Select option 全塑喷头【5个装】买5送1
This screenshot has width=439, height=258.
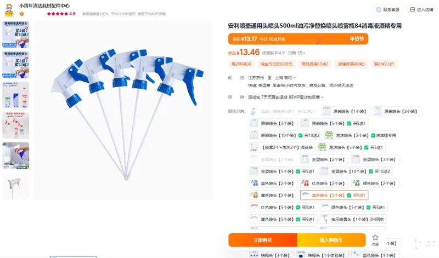[283, 171]
